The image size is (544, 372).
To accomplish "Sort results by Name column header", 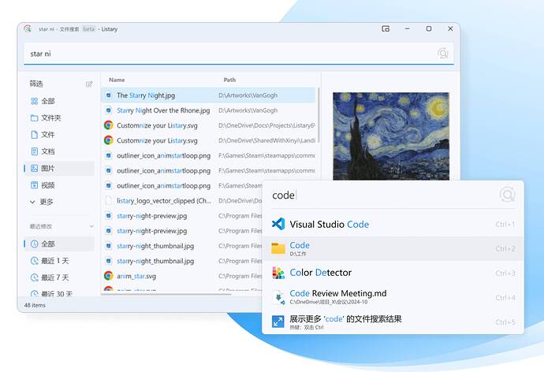I will (117, 80).
